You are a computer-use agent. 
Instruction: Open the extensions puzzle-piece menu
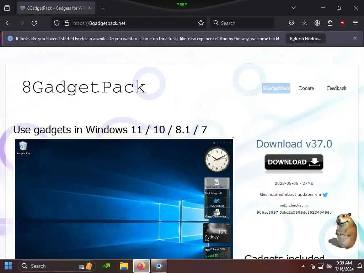pos(330,23)
